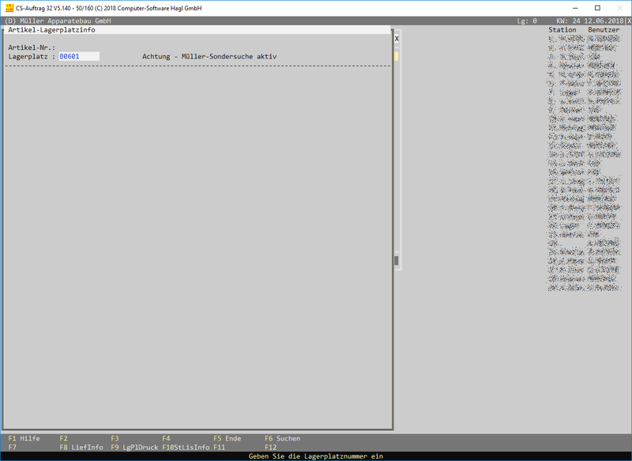Viewport: 632px width, 461px height.
Task: Click the CS-Auftrag app icon in title bar
Action: coord(9,7)
